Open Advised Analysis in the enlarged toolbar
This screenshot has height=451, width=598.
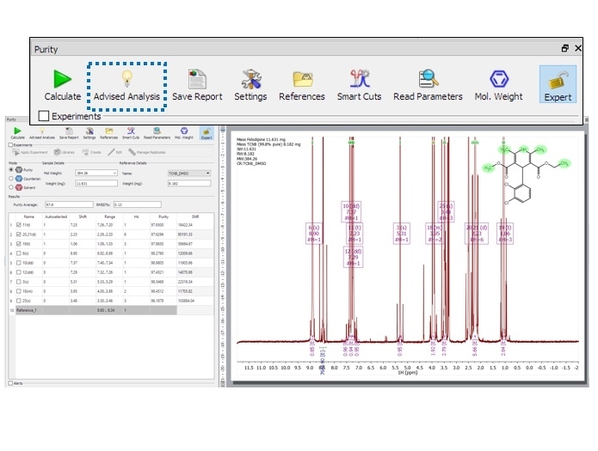tap(127, 85)
